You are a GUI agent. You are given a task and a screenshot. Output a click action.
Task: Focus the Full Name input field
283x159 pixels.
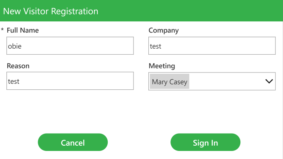pos(70,46)
